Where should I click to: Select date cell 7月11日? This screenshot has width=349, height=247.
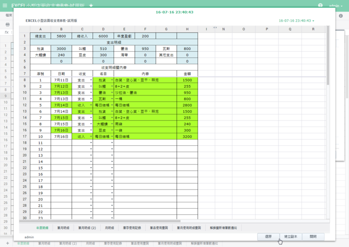click(x=61, y=80)
